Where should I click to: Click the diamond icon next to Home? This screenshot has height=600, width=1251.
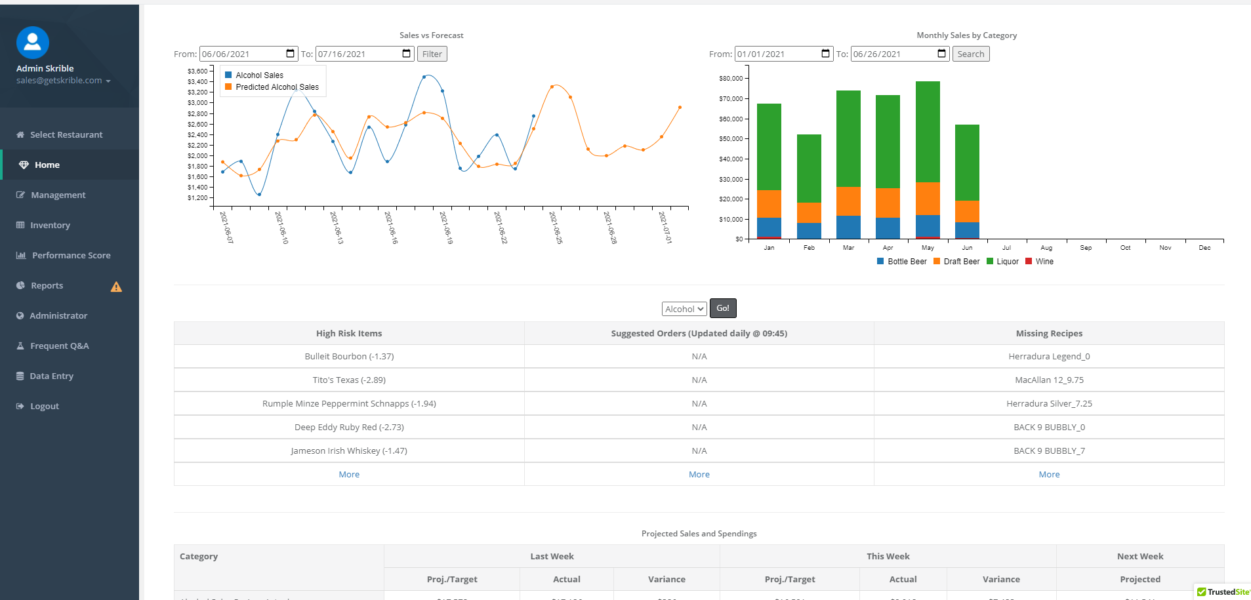24,165
